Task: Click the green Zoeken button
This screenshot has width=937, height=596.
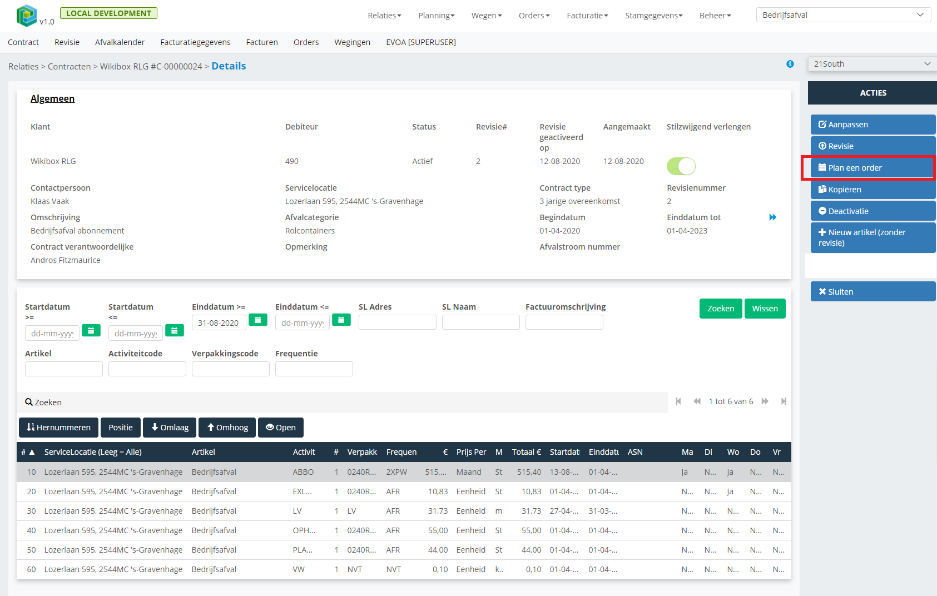Action: click(x=721, y=309)
